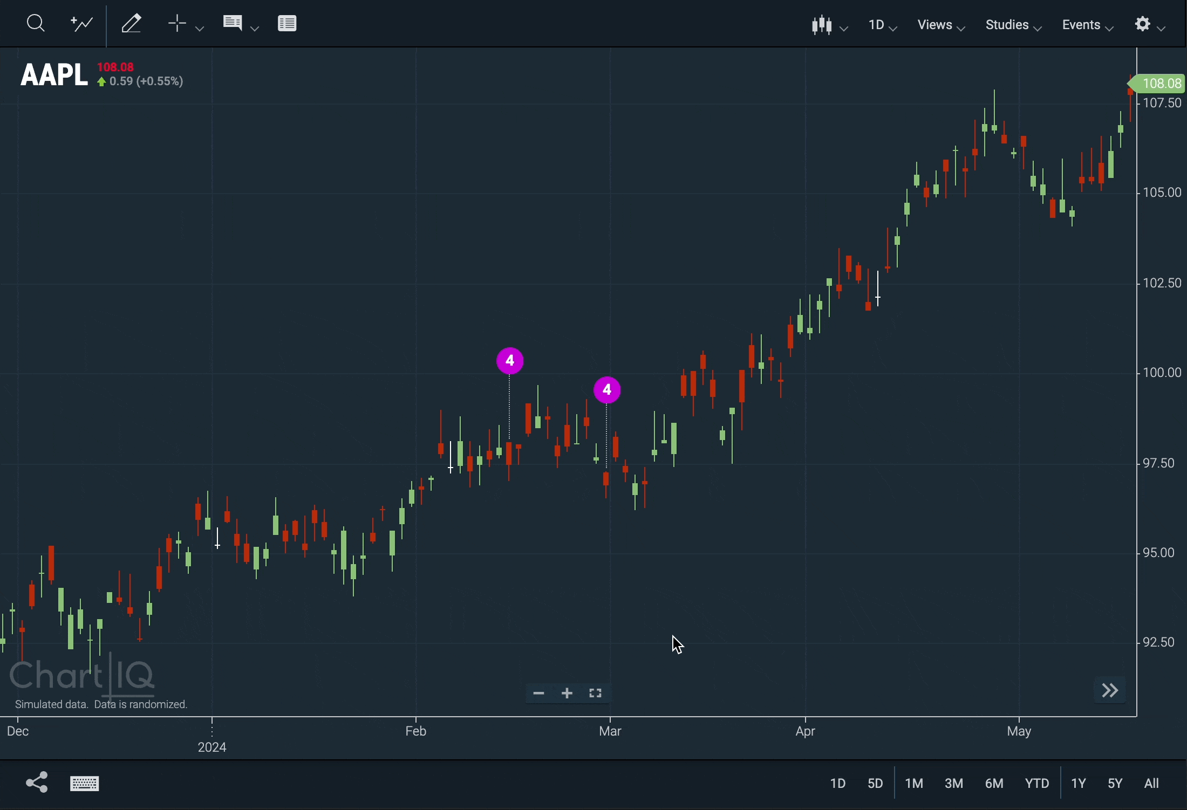Open the symbol search magnifier
This screenshot has height=810, width=1187.
pyautogui.click(x=36, y=24)
